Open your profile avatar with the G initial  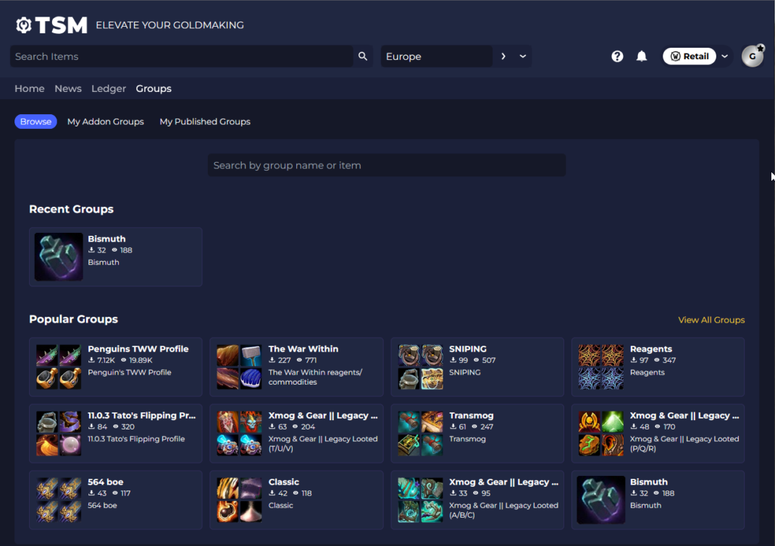pyautogui.click(x=753, y=56)
